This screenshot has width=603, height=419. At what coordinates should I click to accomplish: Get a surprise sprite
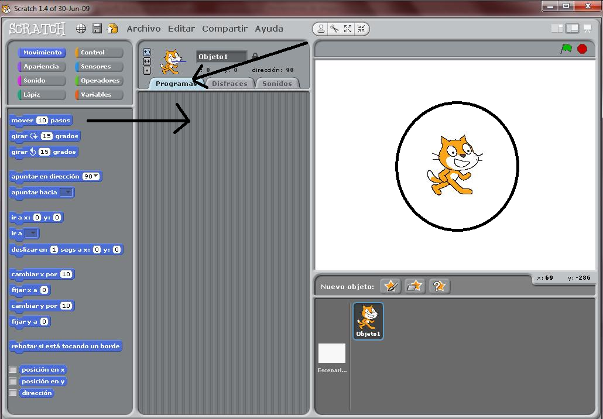click(x=439, y=286)
